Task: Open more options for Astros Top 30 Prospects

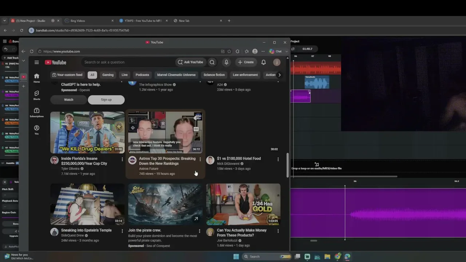Action: coord(200,159)
